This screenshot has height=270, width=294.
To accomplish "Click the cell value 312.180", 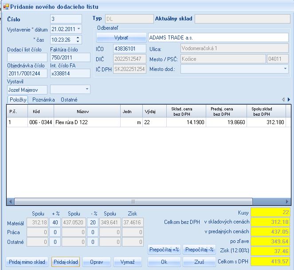I will click(266, 122).
